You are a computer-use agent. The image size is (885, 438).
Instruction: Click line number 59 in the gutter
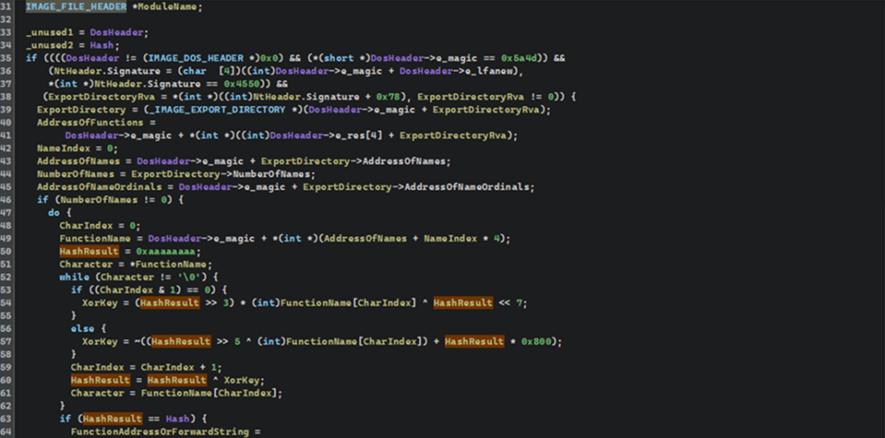point(7,367)
